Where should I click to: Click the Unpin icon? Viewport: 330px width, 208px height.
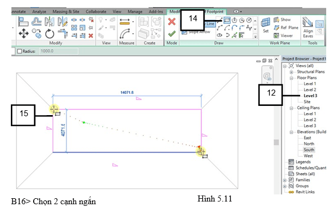tap(91, 20)
